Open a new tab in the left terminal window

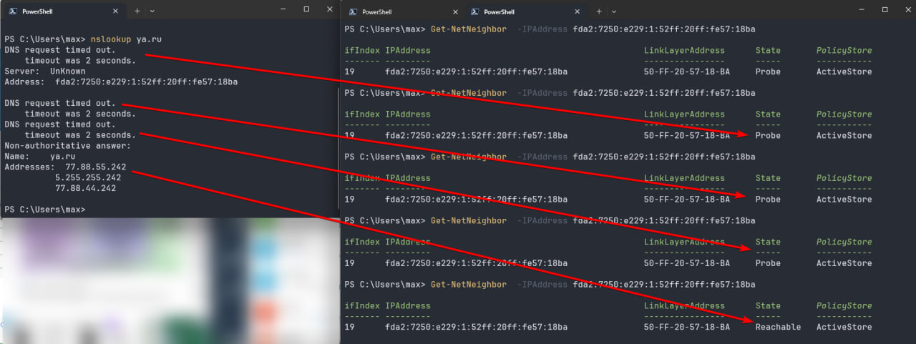pos(137,11)
